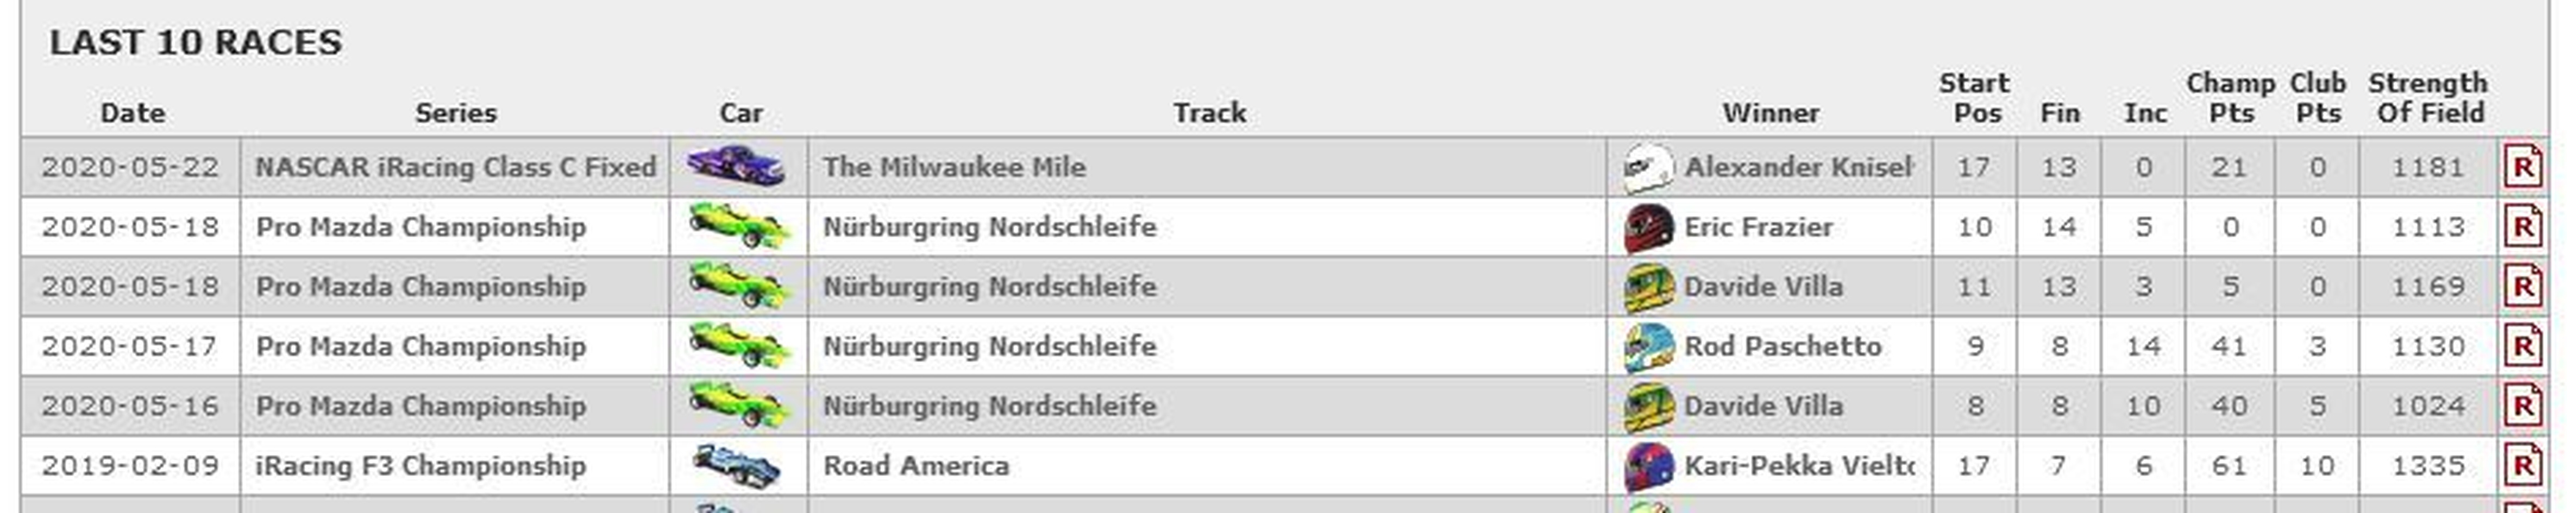2567x513 pixels.
Task: Click the Date column header
Action: point(133,112)
